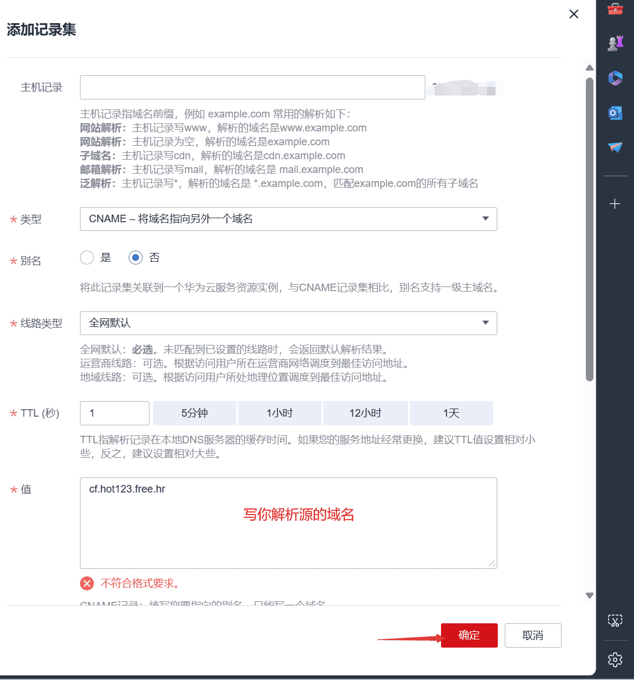Click the resize grip of the 值 textarea
634x680 pixels.
(491, 563)
